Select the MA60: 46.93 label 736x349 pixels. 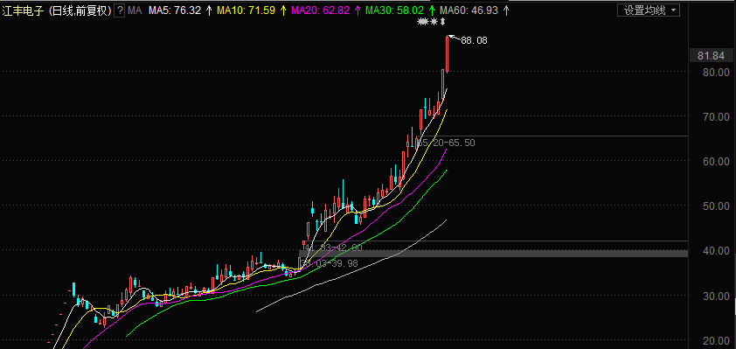click(x=469, y=10)
